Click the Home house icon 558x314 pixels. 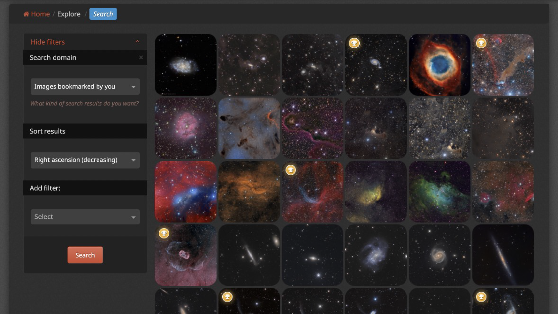[x=26, y=14]
